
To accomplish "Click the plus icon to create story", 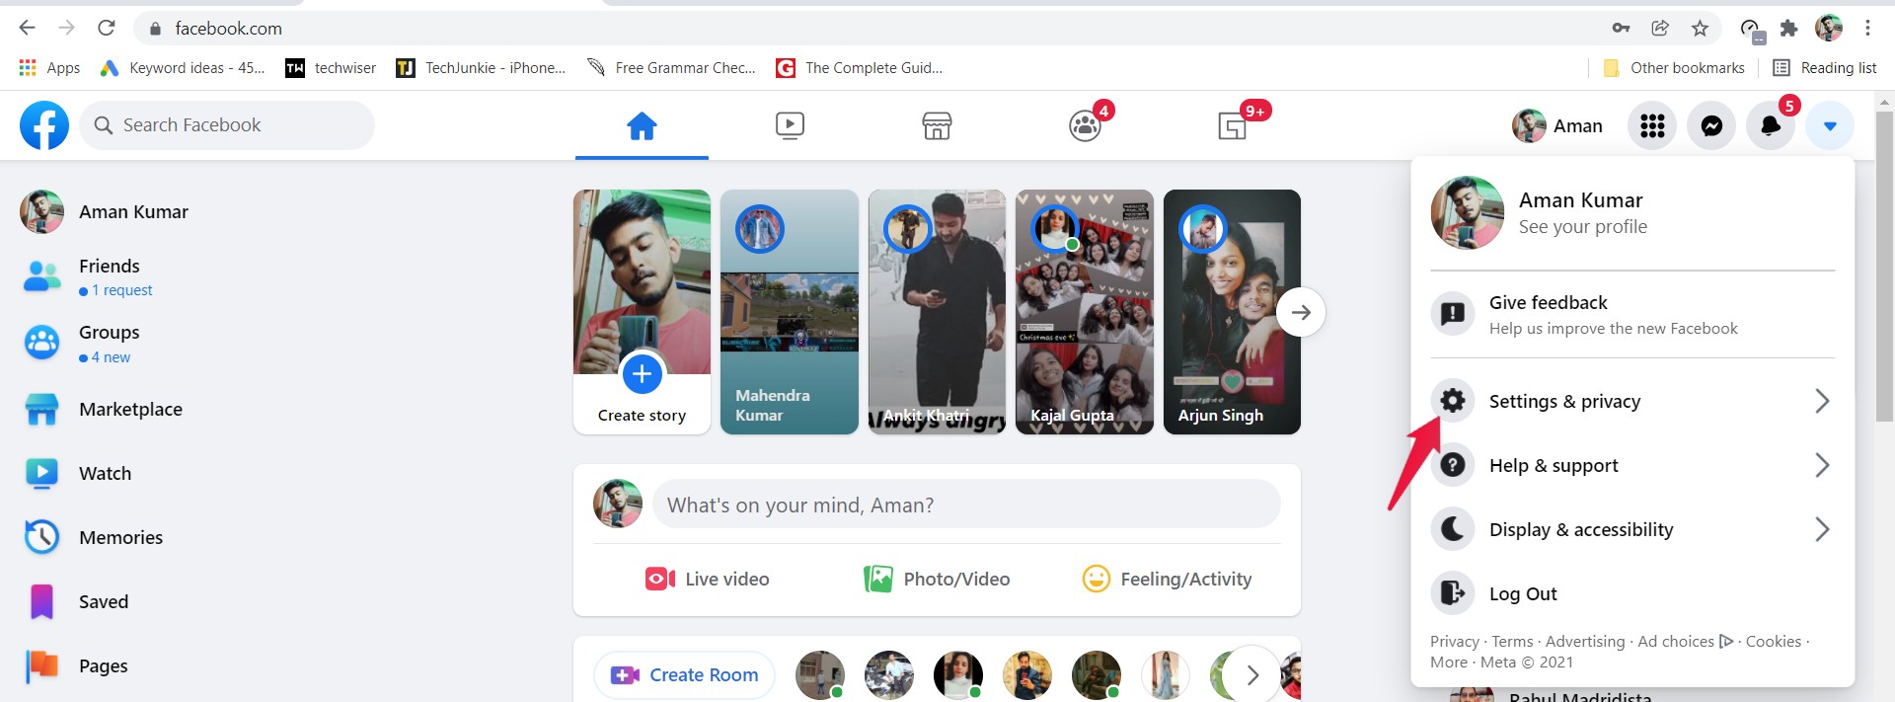I will coord(642,374).
